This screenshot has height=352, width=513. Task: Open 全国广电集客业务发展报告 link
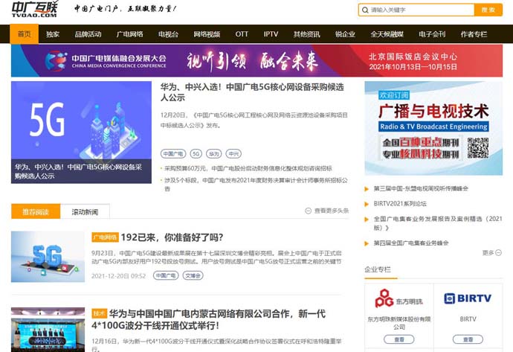[438, 223]
